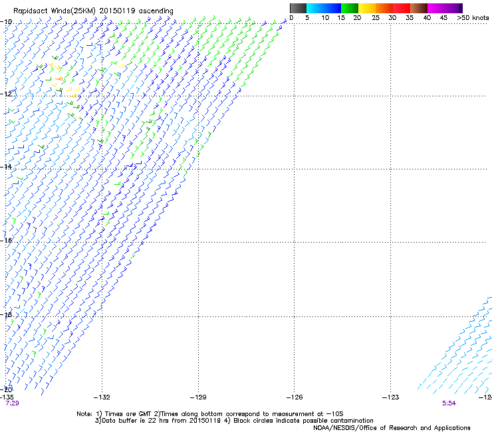This screenshot has height=432, width=492.
Task: Click the '15' legend scale label
Action: coord(341,18)
